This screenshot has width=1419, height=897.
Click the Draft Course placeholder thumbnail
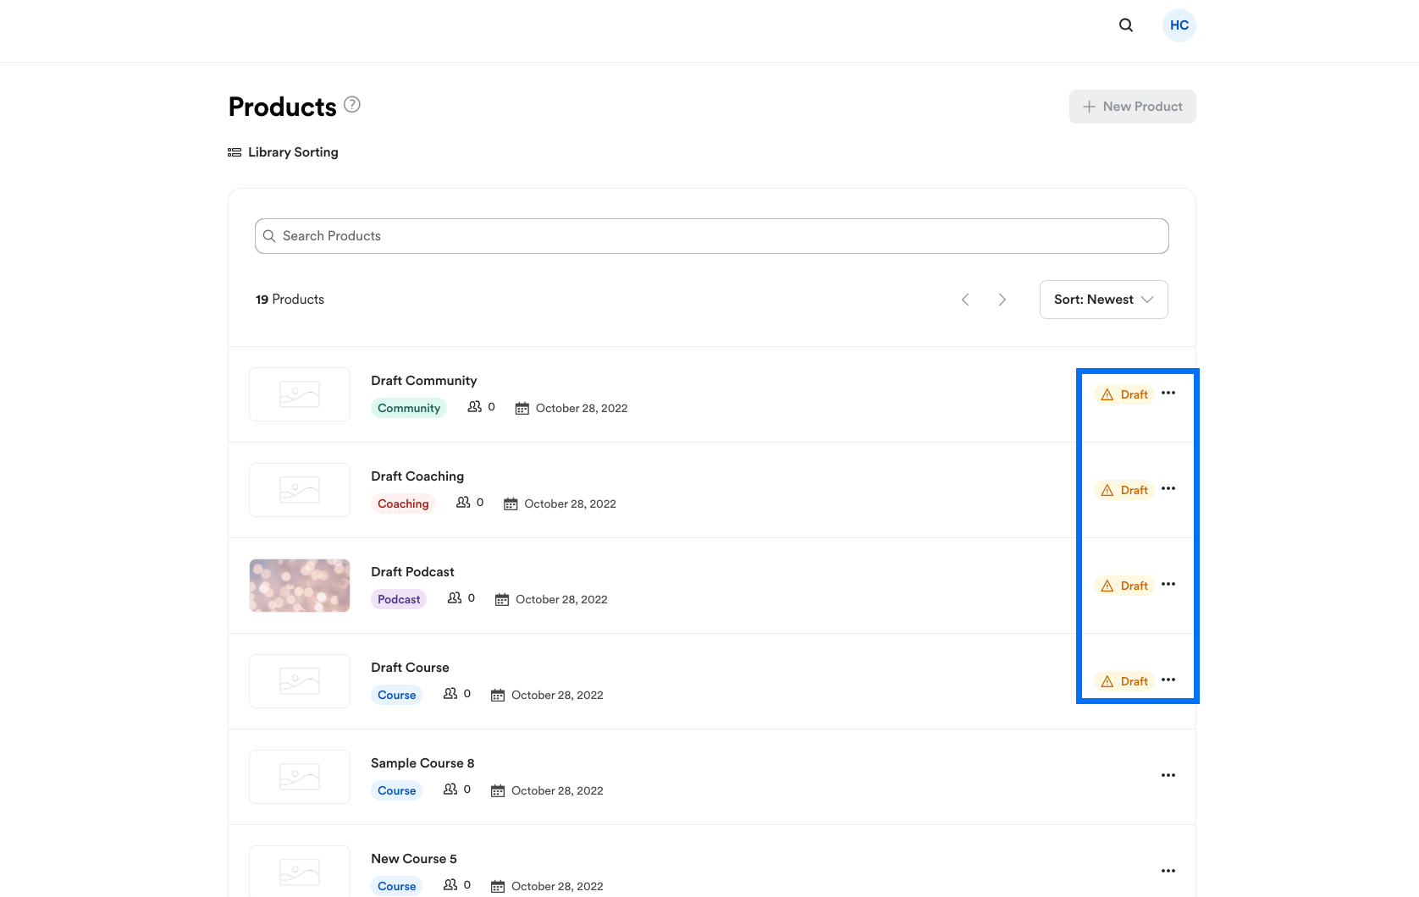click(x=300, y=681)
